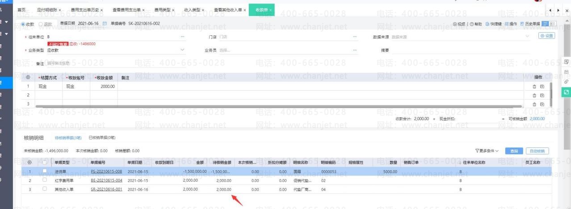Open the calendar icon beside 单据日期
The image size is (571, 209).
pos(104,23)
